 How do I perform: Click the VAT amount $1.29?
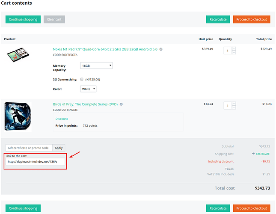click(x=266, y=174)
